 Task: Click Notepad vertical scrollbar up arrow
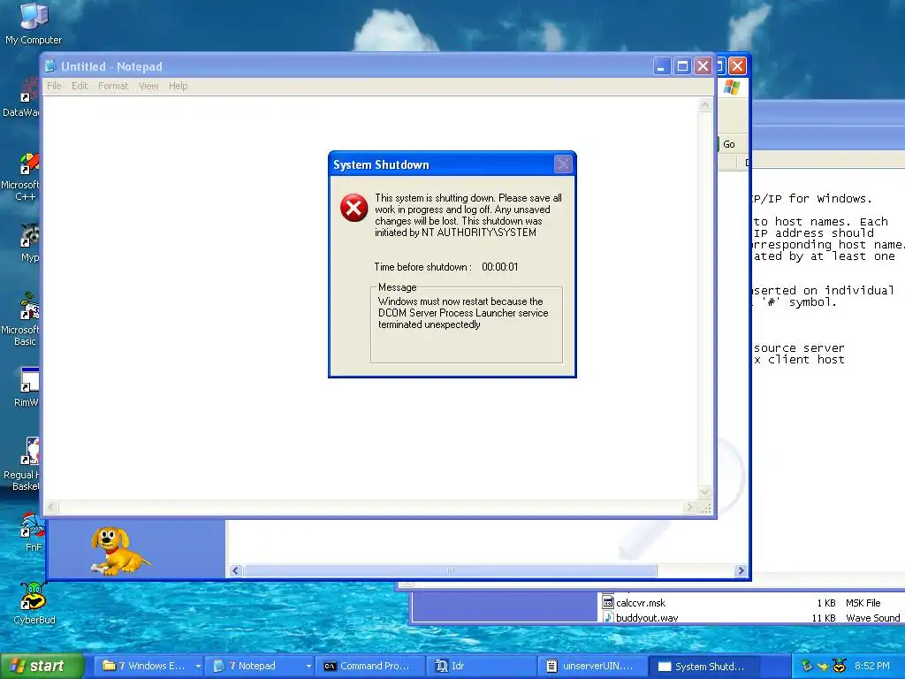[x=704, y=105]
